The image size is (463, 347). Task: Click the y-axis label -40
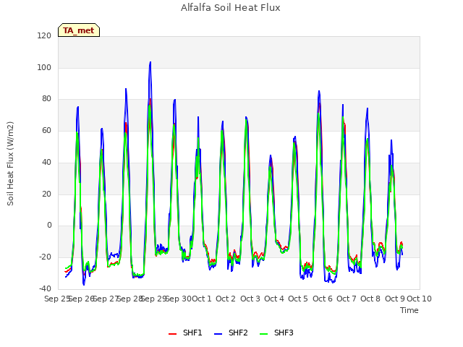click(45, 288)
